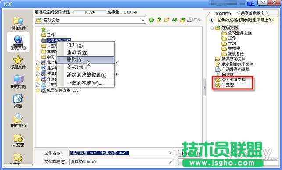Open 本地文件 in the left sidebar
This screenshot has width=282, height=170.
(18, 23)
